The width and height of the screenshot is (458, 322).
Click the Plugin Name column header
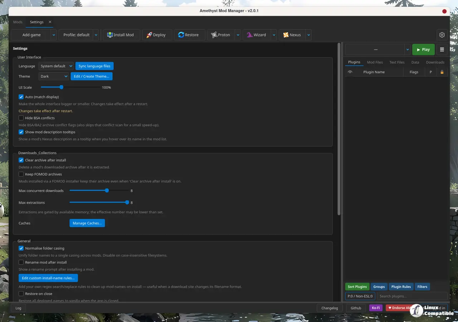point(374,72)
